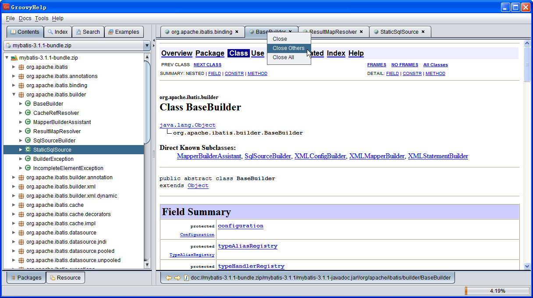Activate the ResultMapResolver document tab
533x298 pixels.
click(x=333, y=32)
